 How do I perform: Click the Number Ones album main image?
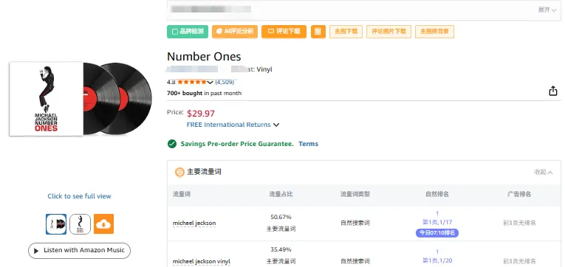81,99
